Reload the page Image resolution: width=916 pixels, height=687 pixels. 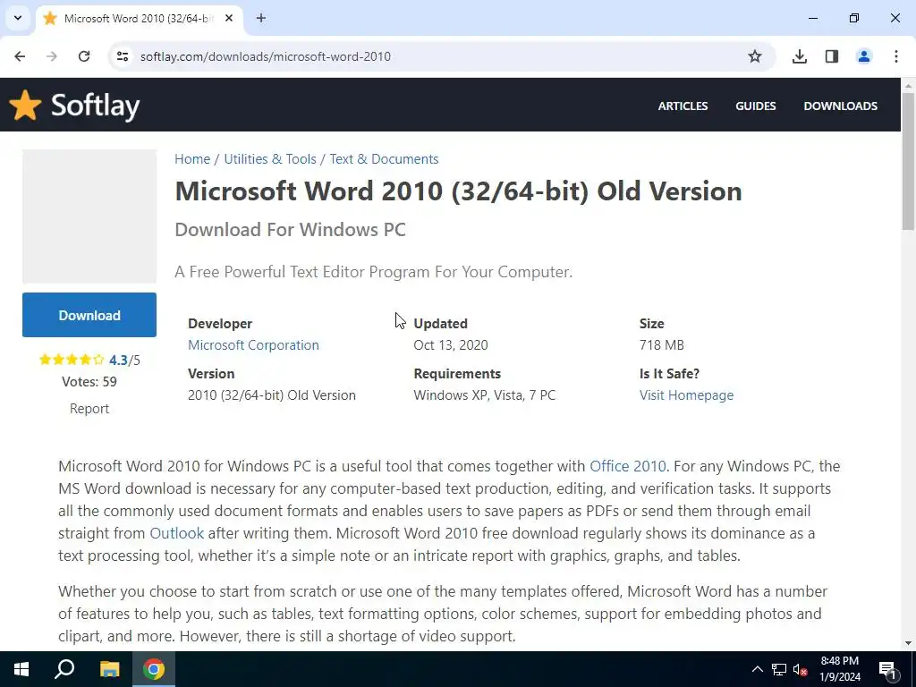click(x=84, y=56)
